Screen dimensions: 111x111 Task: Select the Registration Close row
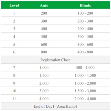pyautogui.click(x=55, y=60)
